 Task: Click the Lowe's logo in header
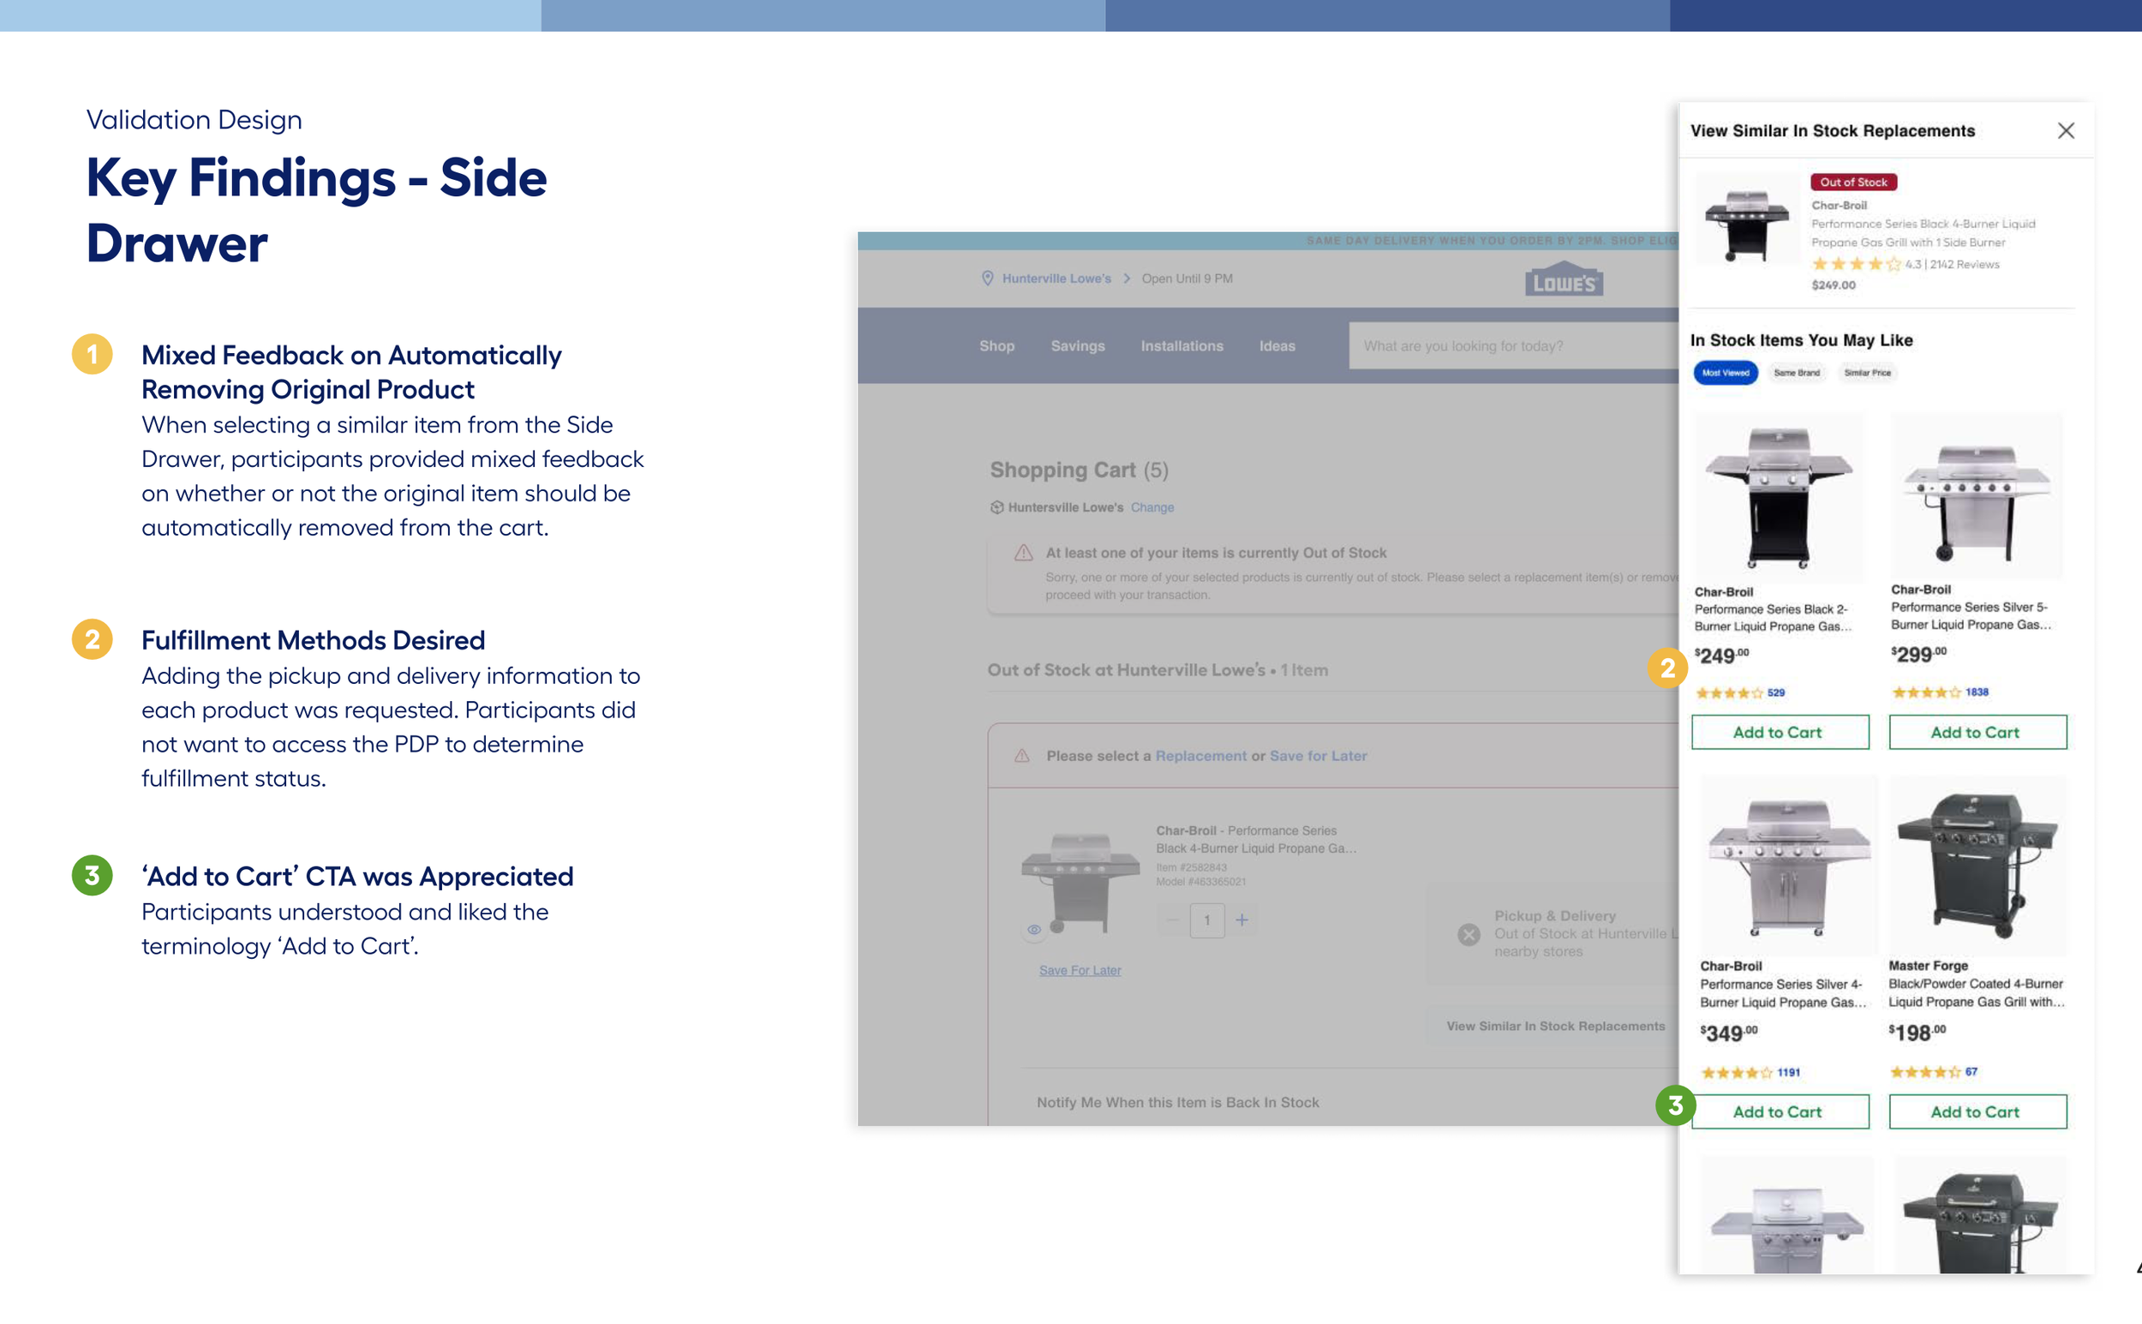point(1564,280)
